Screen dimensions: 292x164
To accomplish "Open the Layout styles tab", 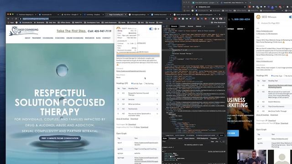I will (180, 138).
